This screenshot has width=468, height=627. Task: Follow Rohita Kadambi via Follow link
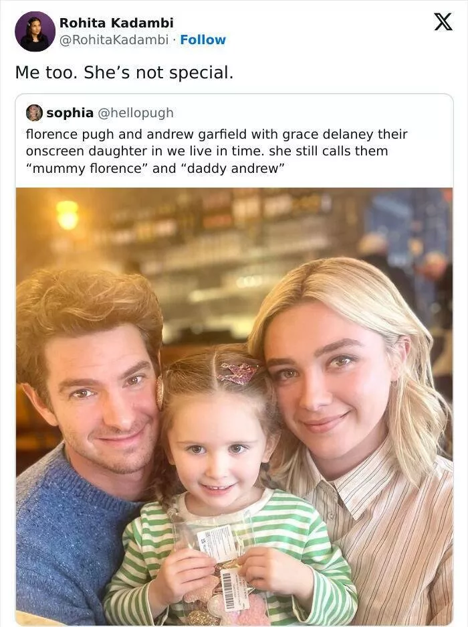tap(203, 40)
